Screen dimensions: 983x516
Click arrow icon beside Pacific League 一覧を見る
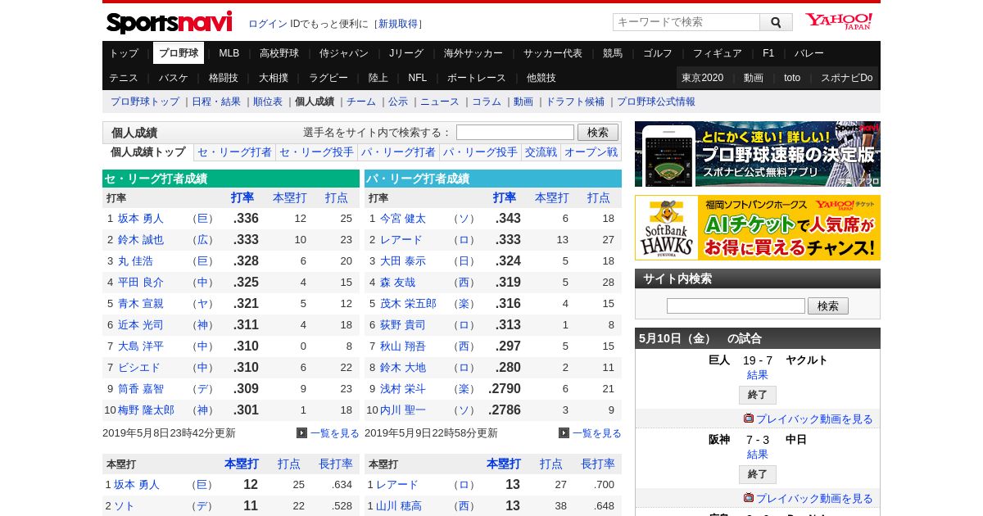point(564,433)
